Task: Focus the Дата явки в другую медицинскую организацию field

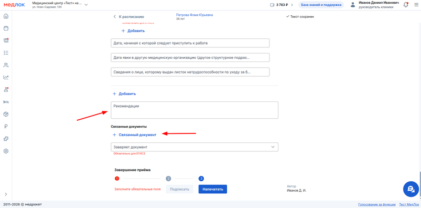Action: tap(190, 57)
